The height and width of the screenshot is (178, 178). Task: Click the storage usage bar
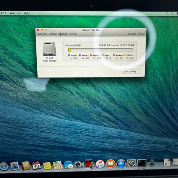[100, 50]
